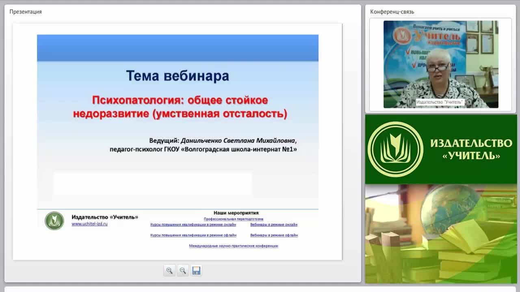Open 'Вебинары в режиме офлайн' link
This screenshot has height=292, width=520.
click(274, 235)
